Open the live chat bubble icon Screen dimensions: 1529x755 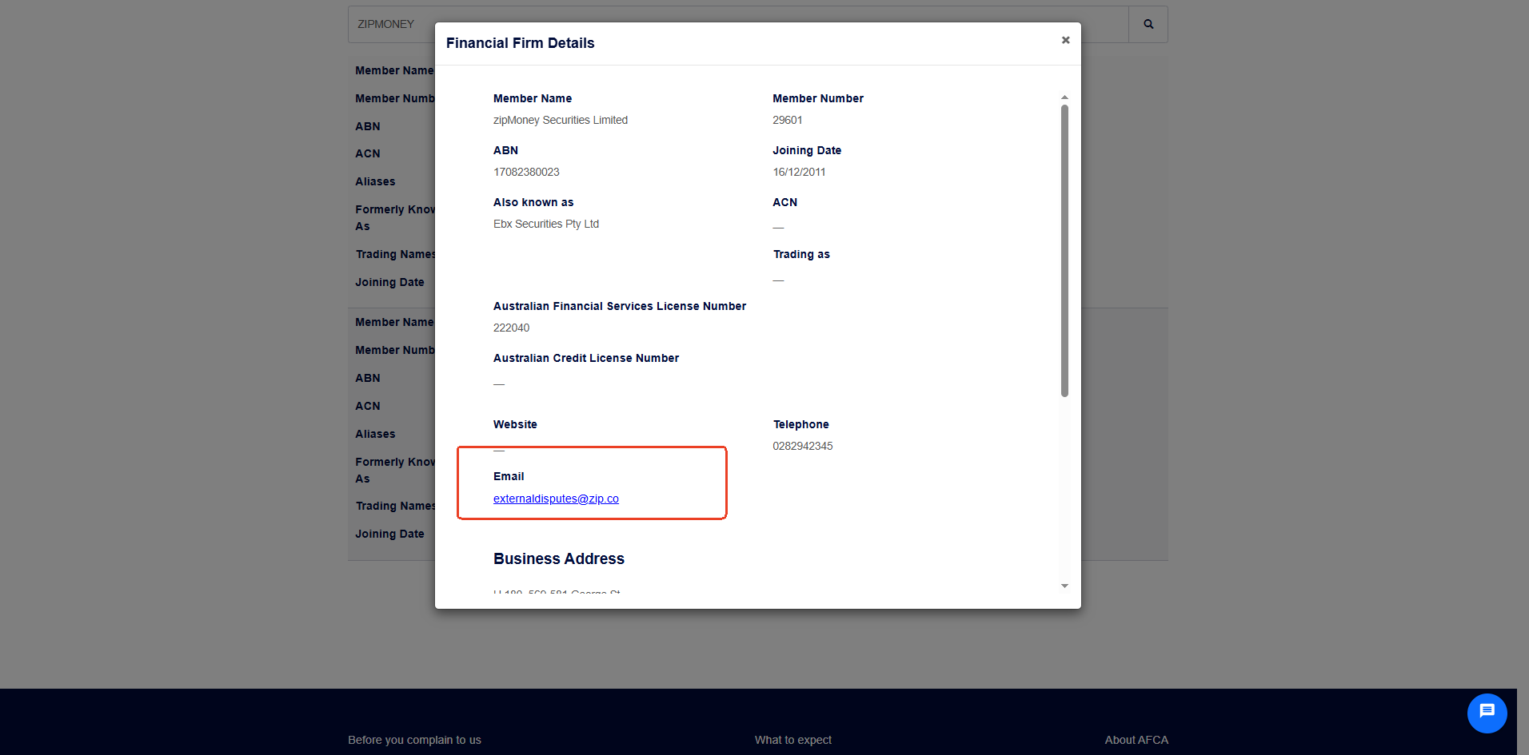(x=1487, y=712)
